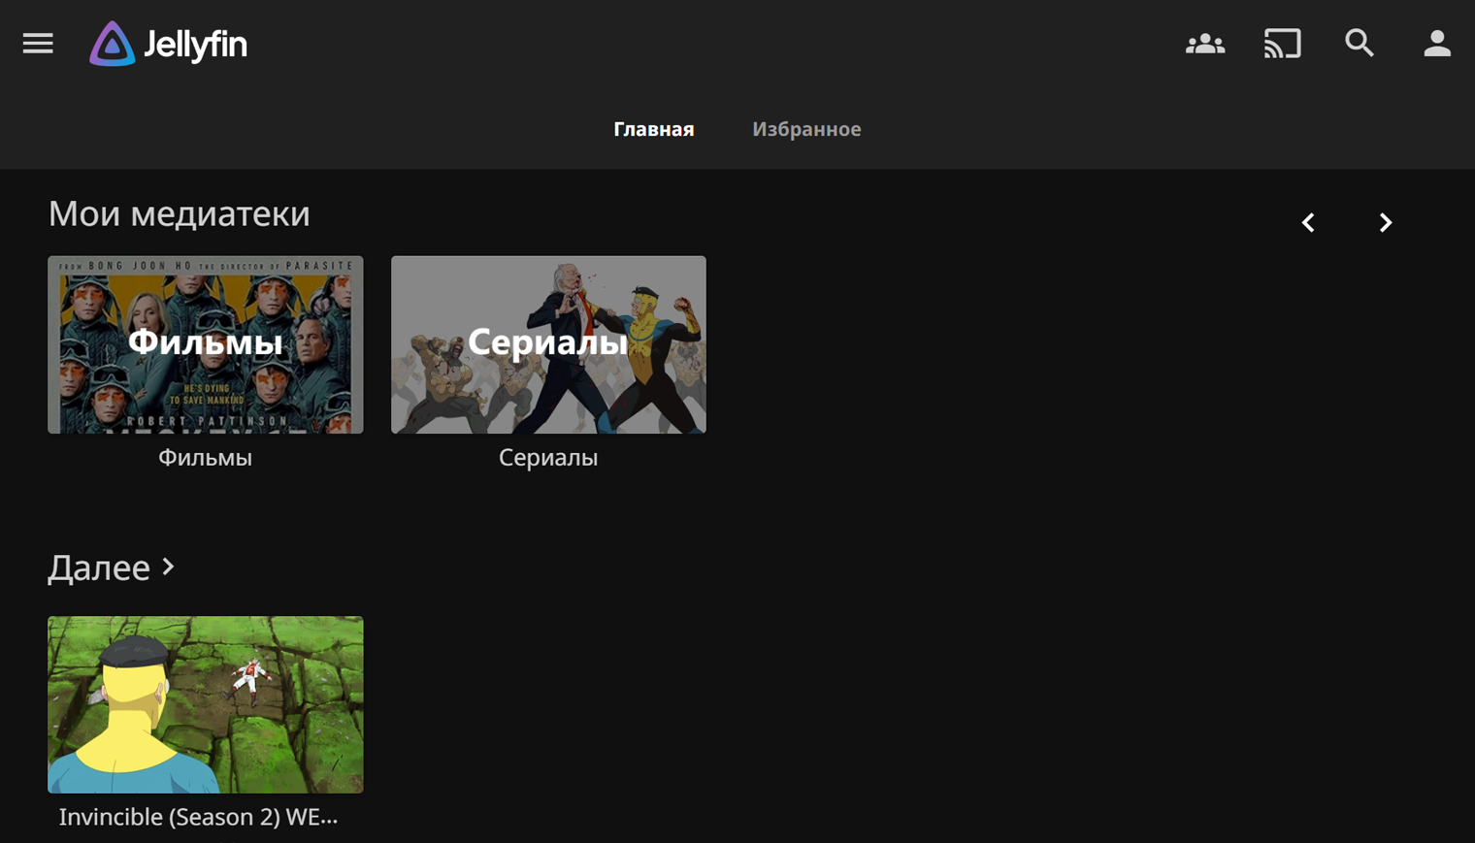
Task: Click the Мои медиатеки heading
Action: (x=180, y=213)
